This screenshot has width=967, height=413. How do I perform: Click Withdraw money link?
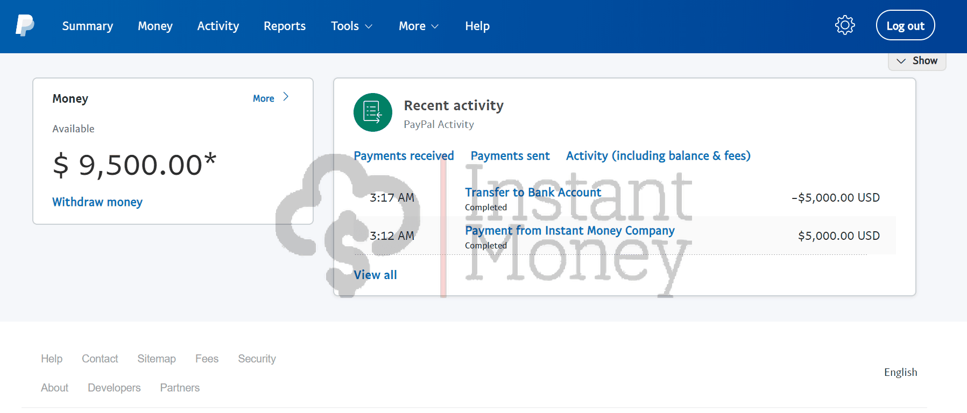[97, 202]
